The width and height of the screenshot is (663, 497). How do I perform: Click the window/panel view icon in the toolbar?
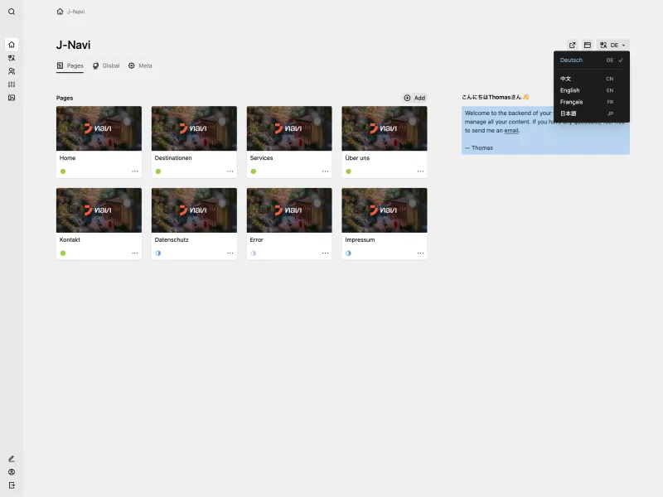click(x=588, y=45)
